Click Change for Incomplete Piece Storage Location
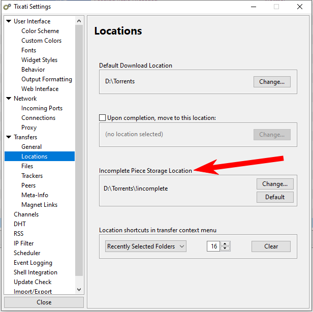The width and height of the screenshot is (313, 312). click(x=275, y=184)
